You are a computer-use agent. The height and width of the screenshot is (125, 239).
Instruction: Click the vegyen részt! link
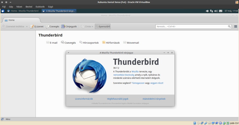pos(157,83)
